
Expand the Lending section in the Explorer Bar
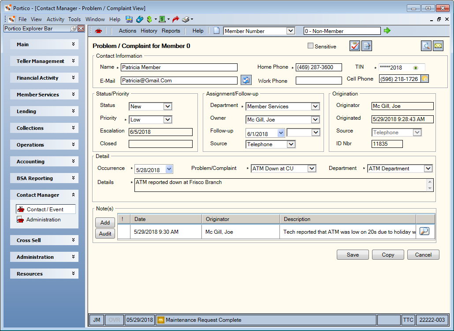pos(45,111)
